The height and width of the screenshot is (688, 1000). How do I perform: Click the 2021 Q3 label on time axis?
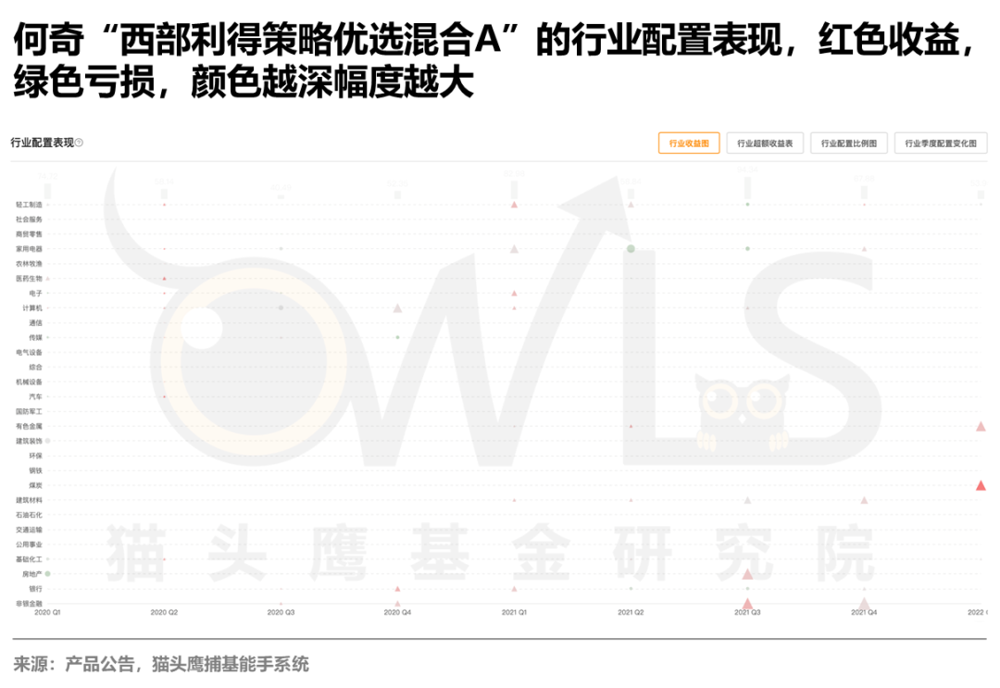[747, 613]
